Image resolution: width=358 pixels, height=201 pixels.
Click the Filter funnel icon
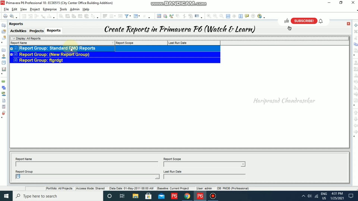pyautogui.click(x=127, y=16)
